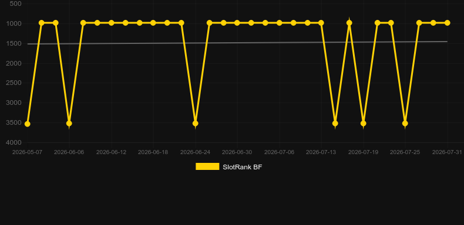This screenshot has height=225, width=464.
Task: Select the data point at 2026-06-18
Action: point(153,23)
